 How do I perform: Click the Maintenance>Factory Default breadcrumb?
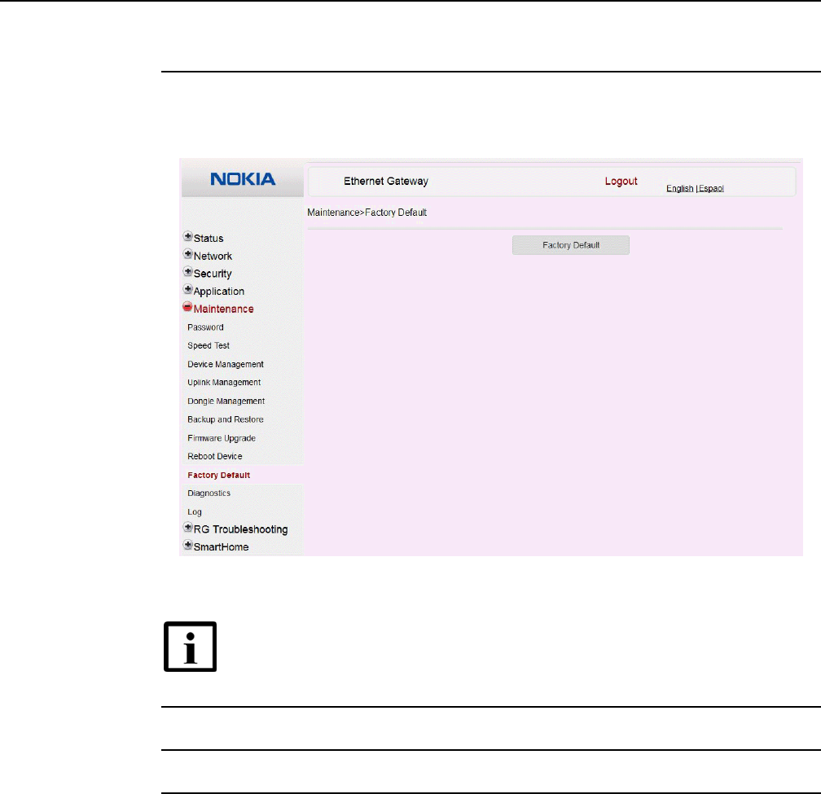(367, 213)
